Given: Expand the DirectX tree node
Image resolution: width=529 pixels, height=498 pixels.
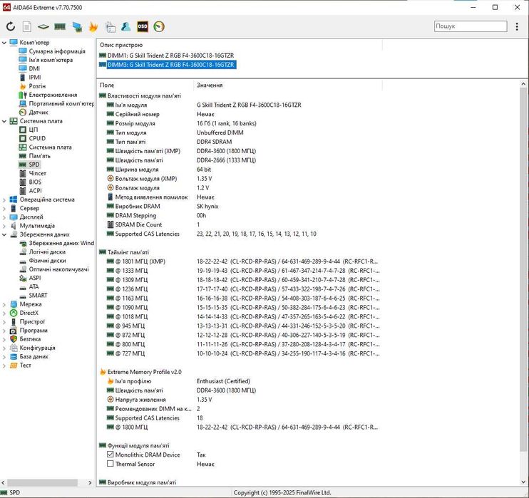Looking at the screenshot, I should pos(4,313).
